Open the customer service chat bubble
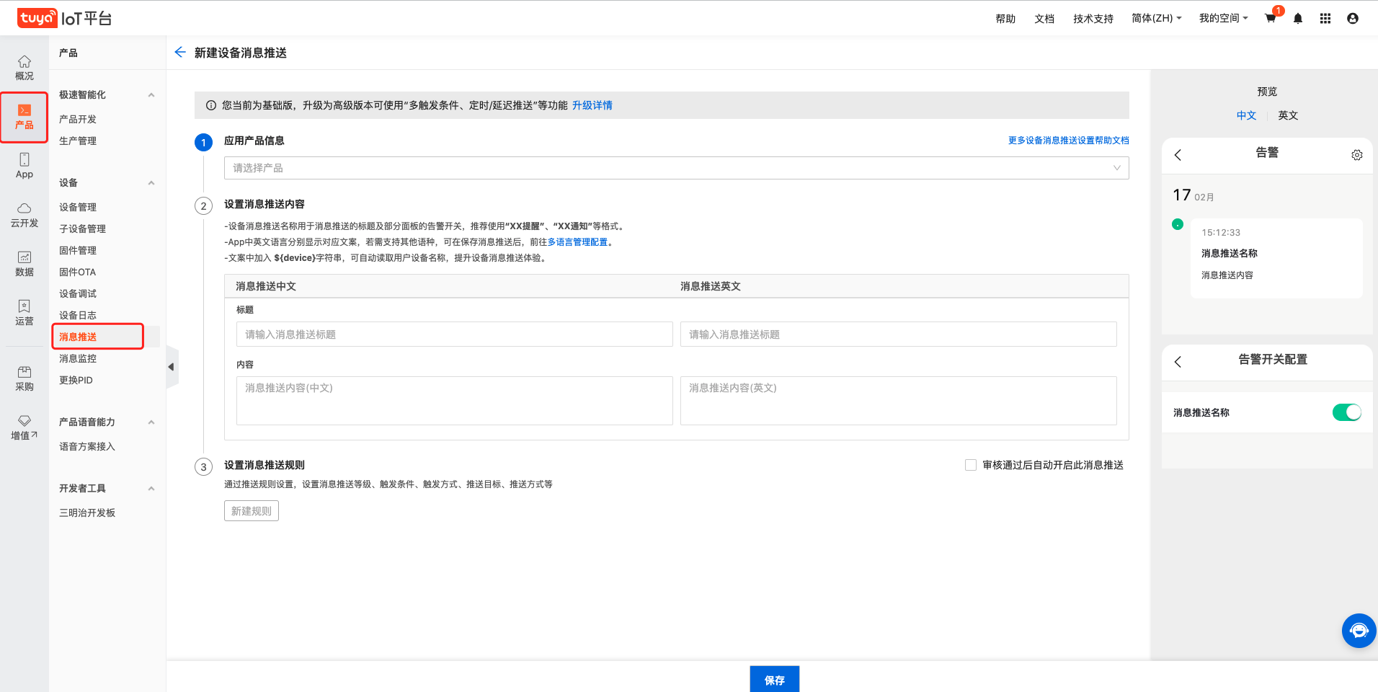The height and width of the screenshot is (692, 1378). point(1359,631)
